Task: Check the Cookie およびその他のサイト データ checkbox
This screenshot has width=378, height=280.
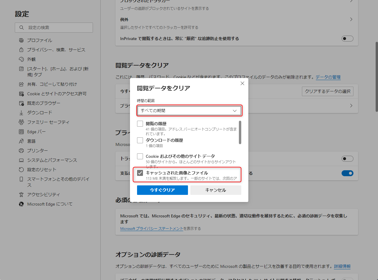Action: (140, 156)
